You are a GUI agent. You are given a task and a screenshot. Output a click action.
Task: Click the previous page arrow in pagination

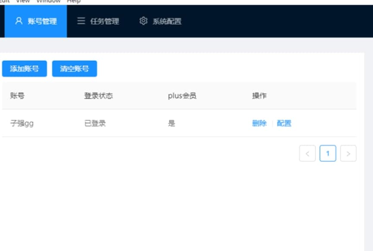click(307, 153)
